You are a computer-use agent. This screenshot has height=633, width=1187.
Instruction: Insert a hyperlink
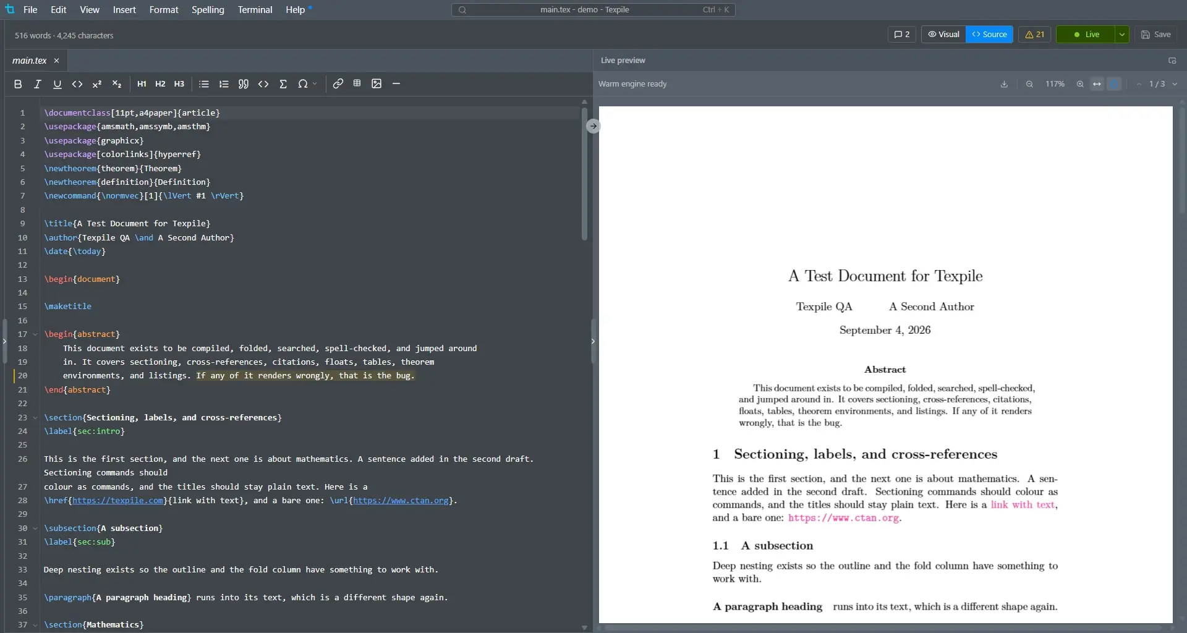click(338, 84)
